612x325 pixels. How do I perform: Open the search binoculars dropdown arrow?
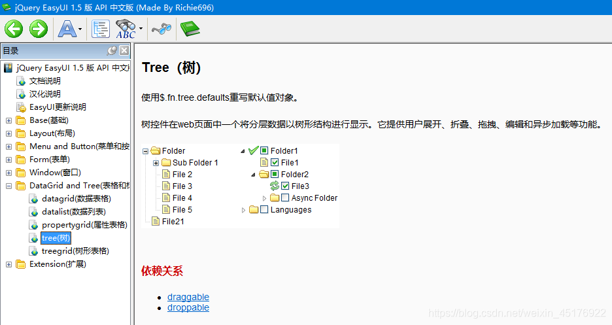point(141,29)
